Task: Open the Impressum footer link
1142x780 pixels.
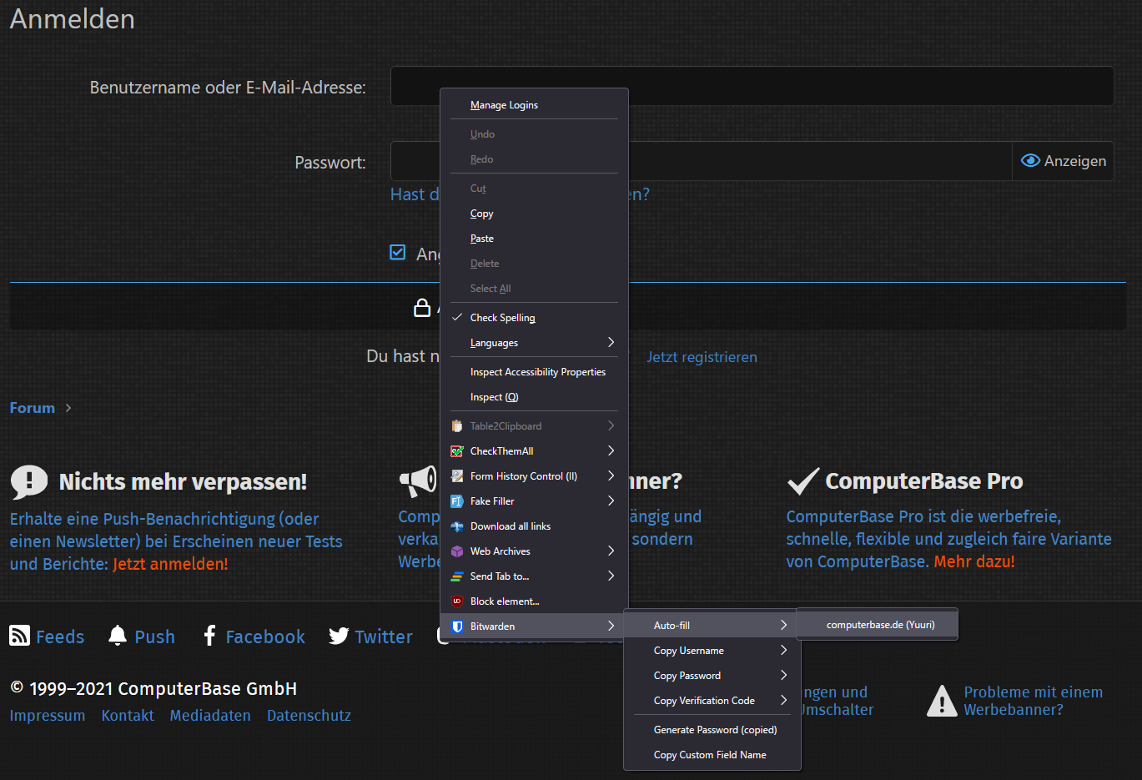Action: [x=48, y=716]
